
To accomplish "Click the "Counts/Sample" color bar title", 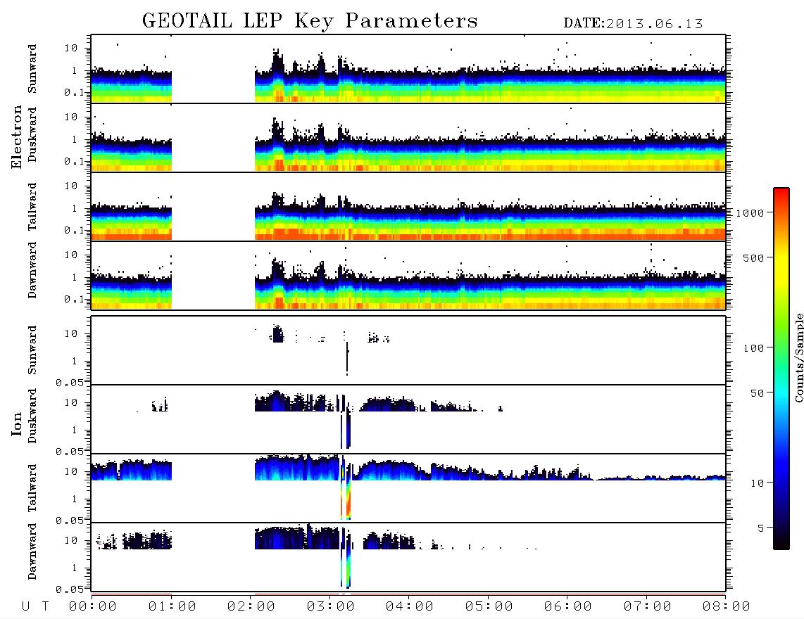I will pos(799,357).
